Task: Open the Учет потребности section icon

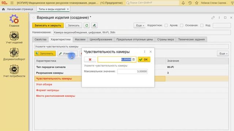Action: (14, 69)
